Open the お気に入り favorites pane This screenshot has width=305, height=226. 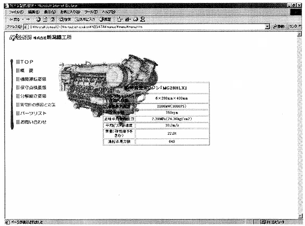point(85,19)
